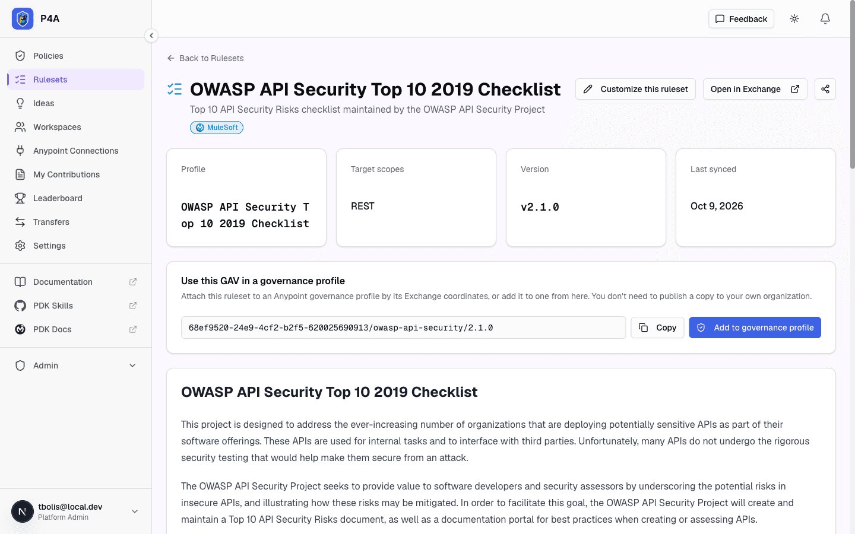855x534 pixels.
Task: Click the Transfers arrows icon
Action: (20, 222)
